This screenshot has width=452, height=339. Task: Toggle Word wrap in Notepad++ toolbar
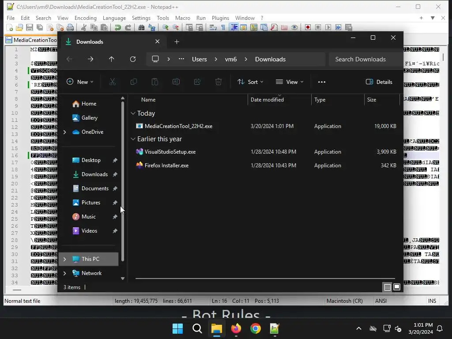(213, 27)
